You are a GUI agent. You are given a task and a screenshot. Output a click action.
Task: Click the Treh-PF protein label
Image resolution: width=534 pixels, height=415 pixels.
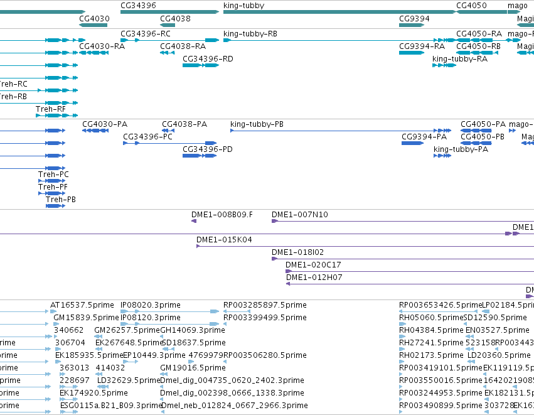[x=53, y=187]
